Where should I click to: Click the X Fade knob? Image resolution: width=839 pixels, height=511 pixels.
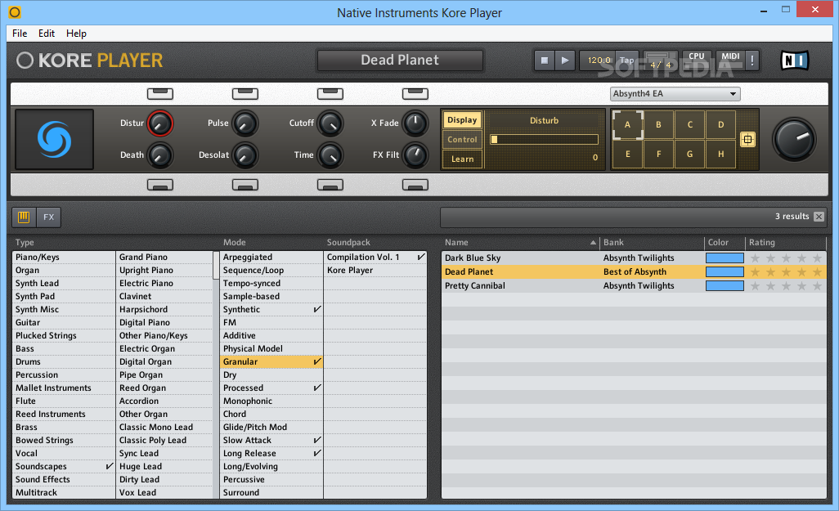coord(415,123)
